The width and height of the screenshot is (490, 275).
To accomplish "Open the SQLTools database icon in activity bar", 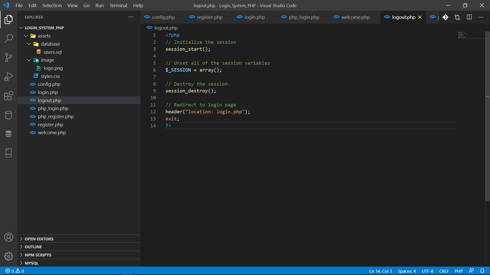I will pyautogui.click(x=9, y=115).
